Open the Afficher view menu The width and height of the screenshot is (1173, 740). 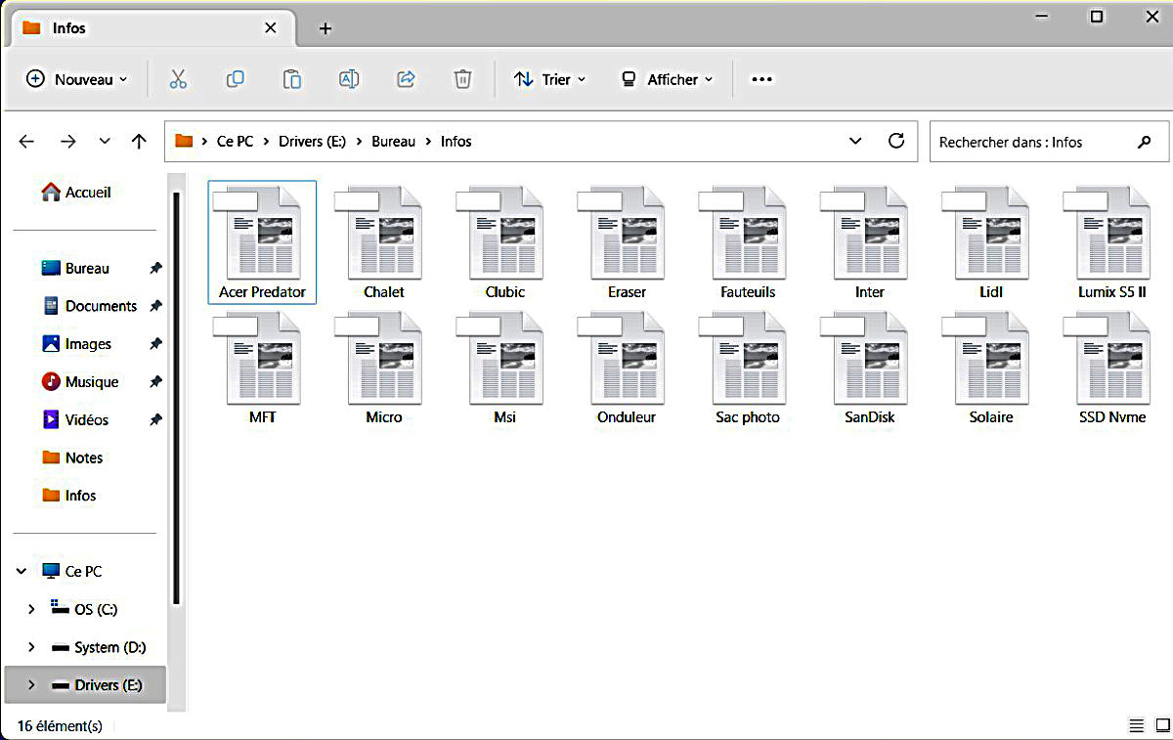point(668,79)
